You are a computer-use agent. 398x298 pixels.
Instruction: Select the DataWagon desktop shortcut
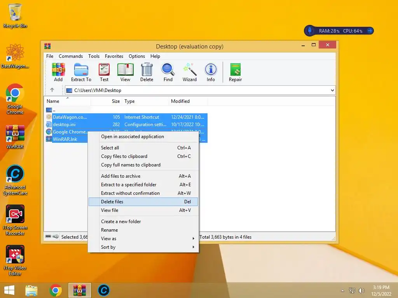point(15,56)
